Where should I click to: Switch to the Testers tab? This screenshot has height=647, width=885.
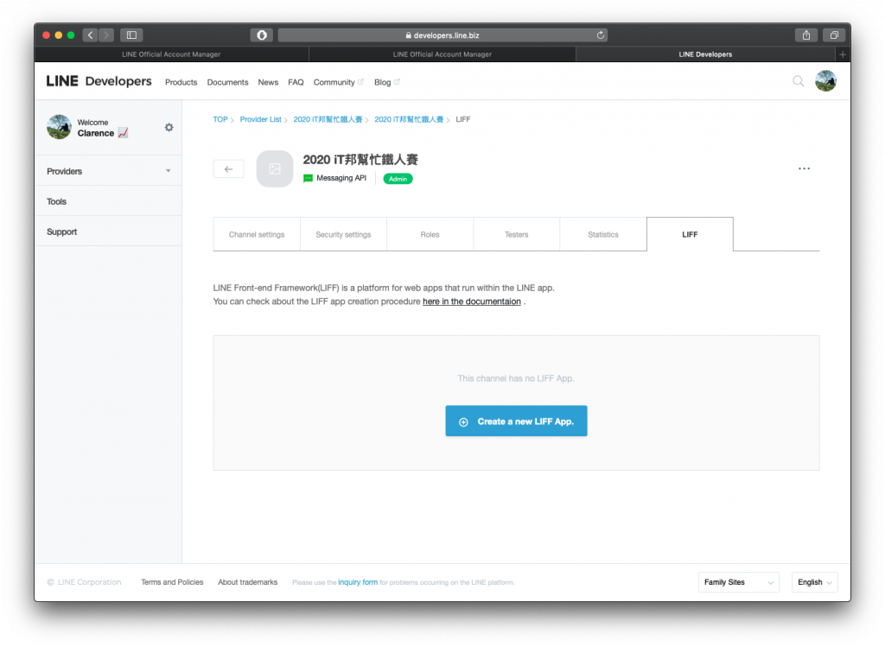click(x=517, y=234)
